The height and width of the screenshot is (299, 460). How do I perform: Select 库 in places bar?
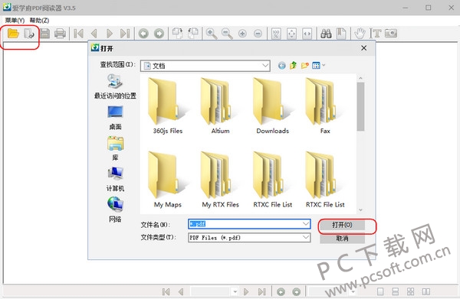[115, 148]
